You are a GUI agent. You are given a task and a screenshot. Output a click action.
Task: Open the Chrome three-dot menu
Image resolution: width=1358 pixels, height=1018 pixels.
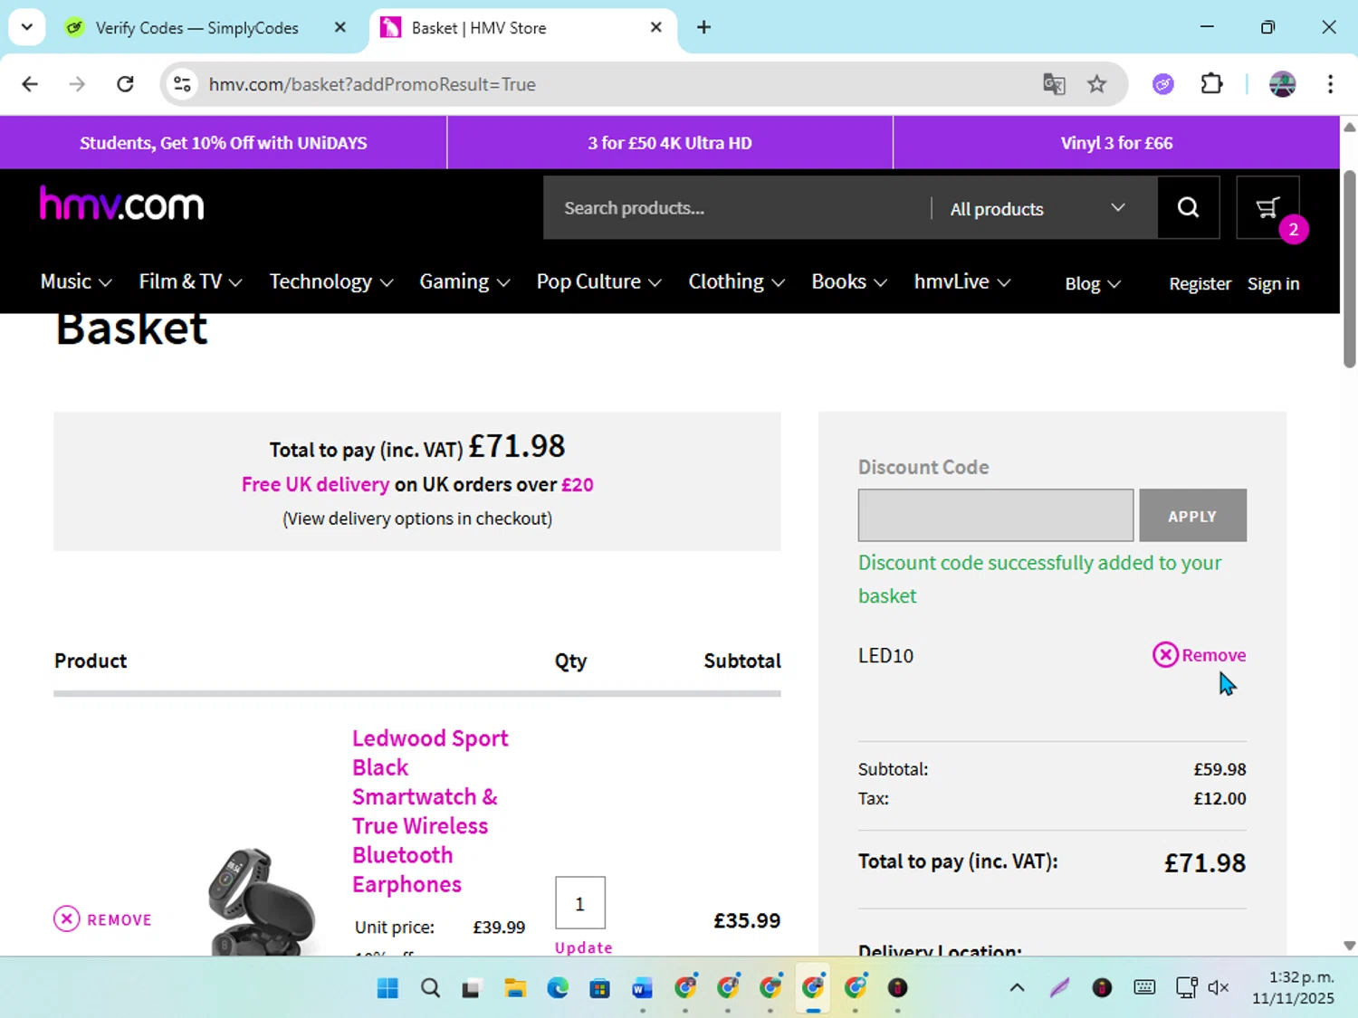pyautogui.click(x=1330, y=84)
